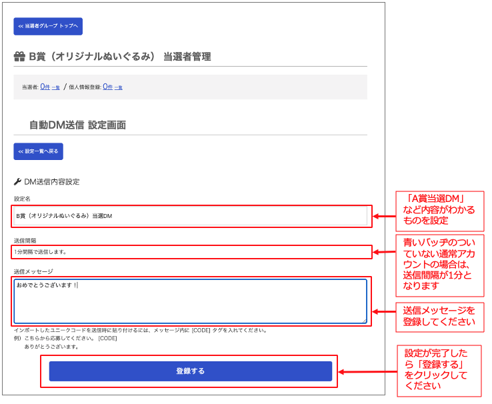Click the callout about 青いバッヂ send interval

(441, 264)
